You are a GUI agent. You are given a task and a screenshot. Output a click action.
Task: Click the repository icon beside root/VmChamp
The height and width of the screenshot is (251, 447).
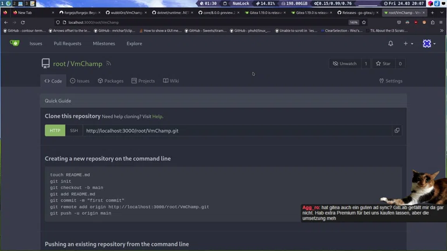coord(45,64)
